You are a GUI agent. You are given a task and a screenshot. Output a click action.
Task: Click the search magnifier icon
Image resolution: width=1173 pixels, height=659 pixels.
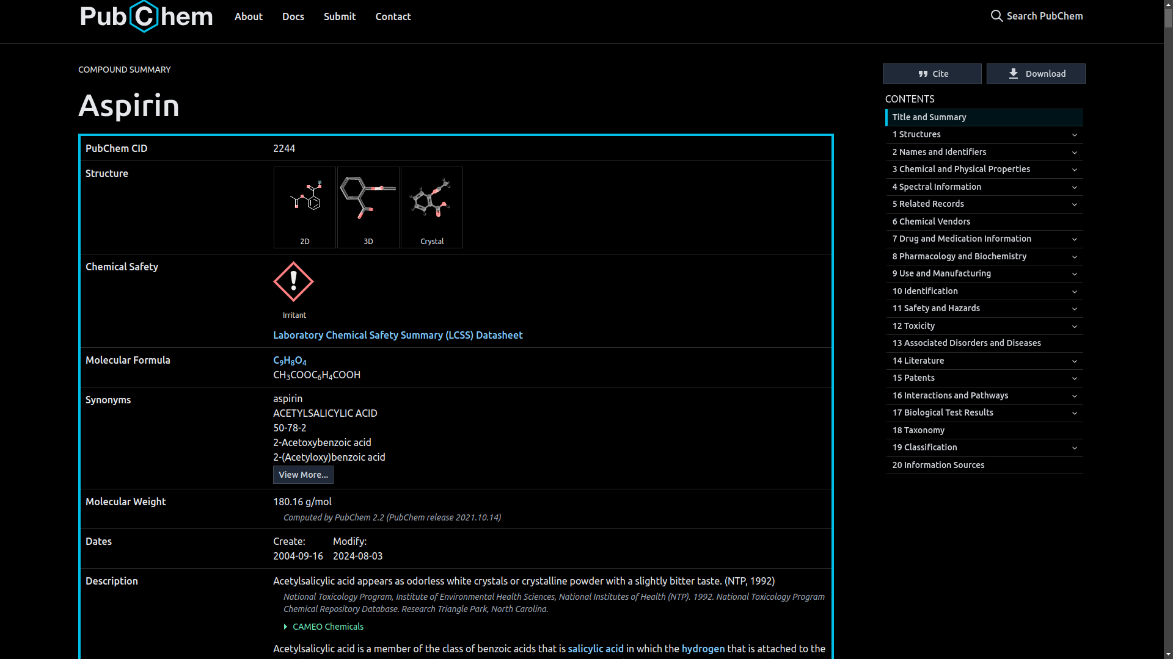coord(996,16)
